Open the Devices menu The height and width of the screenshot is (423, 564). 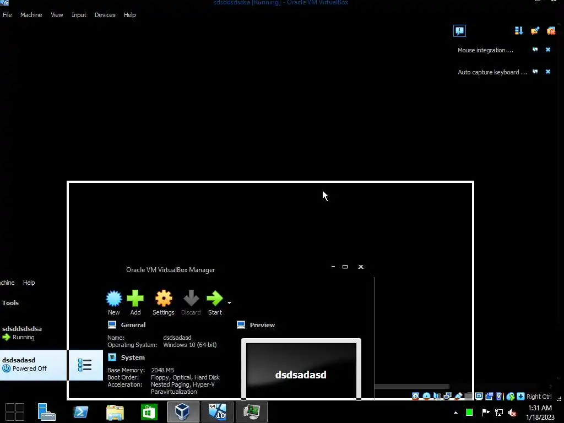pos(105,15)
